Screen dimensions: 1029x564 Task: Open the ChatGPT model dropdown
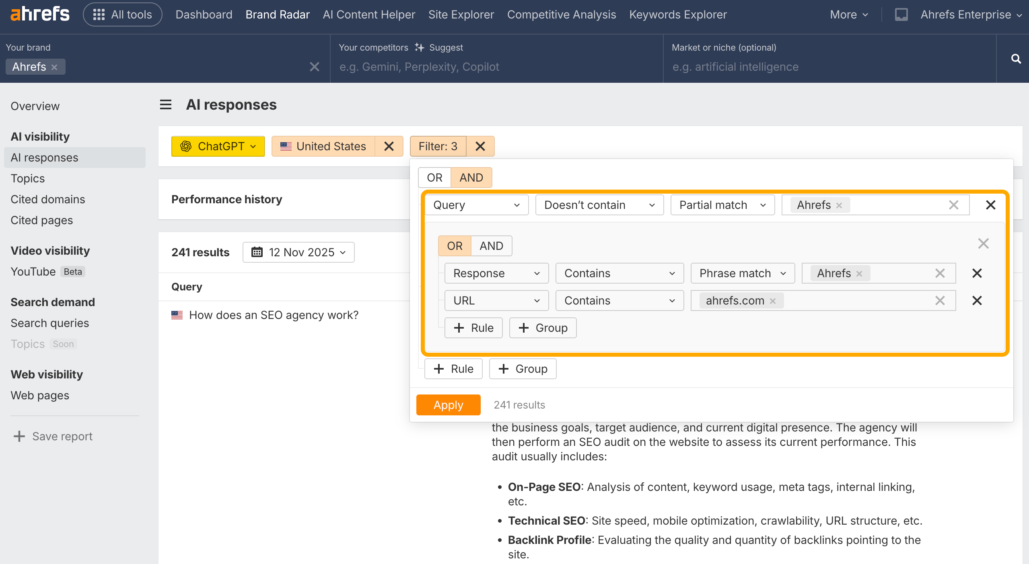pos(218,146)
